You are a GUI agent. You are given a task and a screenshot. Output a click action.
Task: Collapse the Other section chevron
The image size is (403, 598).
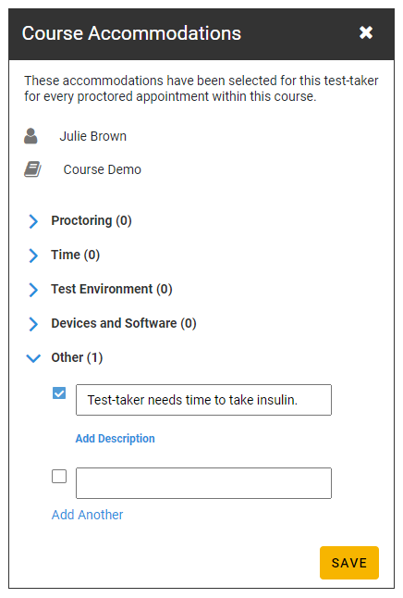pyautogui.click(x=33, y=358)
